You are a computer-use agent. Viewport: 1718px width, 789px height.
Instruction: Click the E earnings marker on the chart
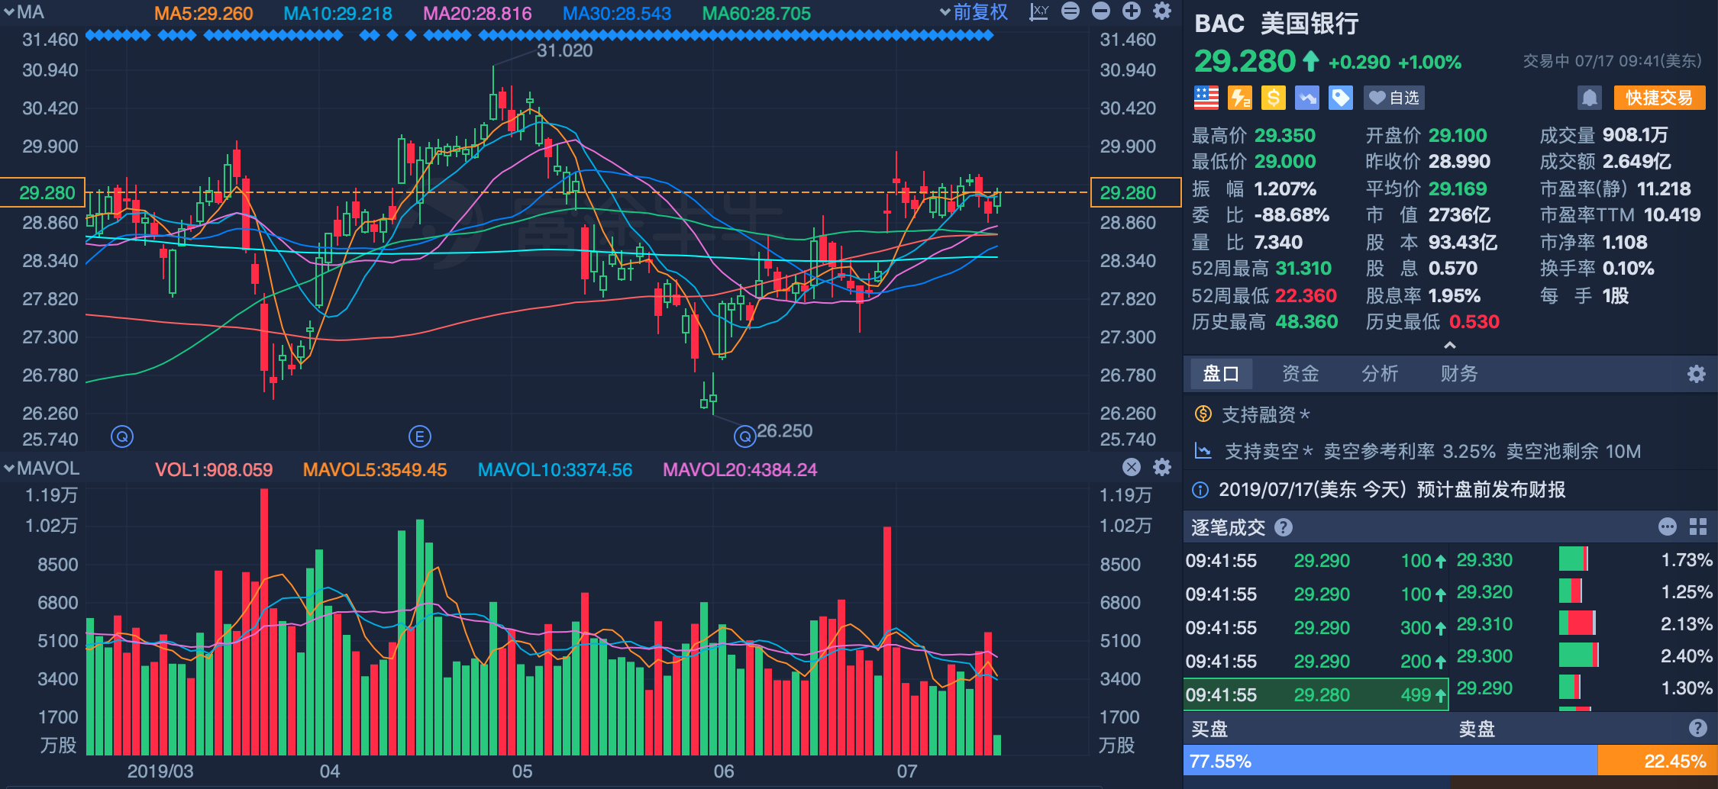point(420,436)
